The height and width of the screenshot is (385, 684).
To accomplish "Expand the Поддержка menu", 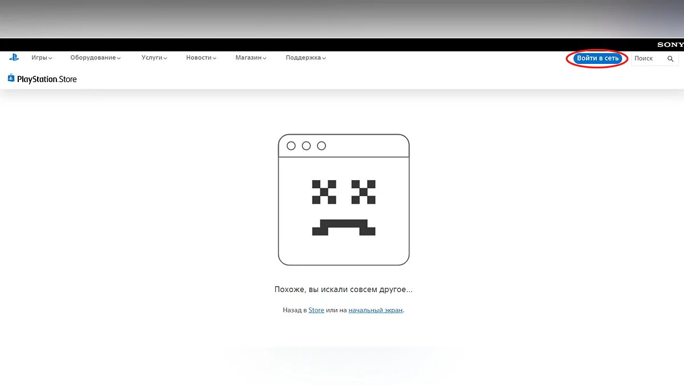I will 306,58.
